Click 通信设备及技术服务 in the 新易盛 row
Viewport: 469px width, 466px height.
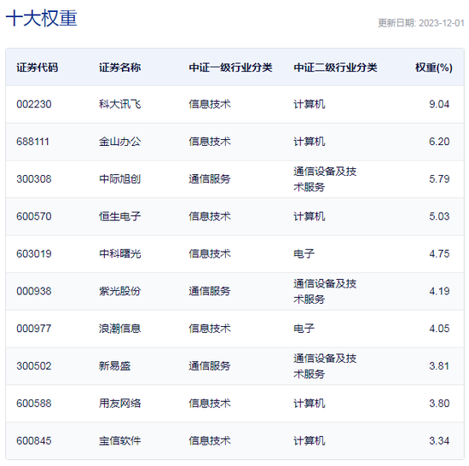(325, 366)
